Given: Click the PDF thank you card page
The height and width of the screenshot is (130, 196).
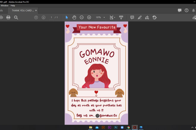Looking at the screenshot, I should click(97, 73).
